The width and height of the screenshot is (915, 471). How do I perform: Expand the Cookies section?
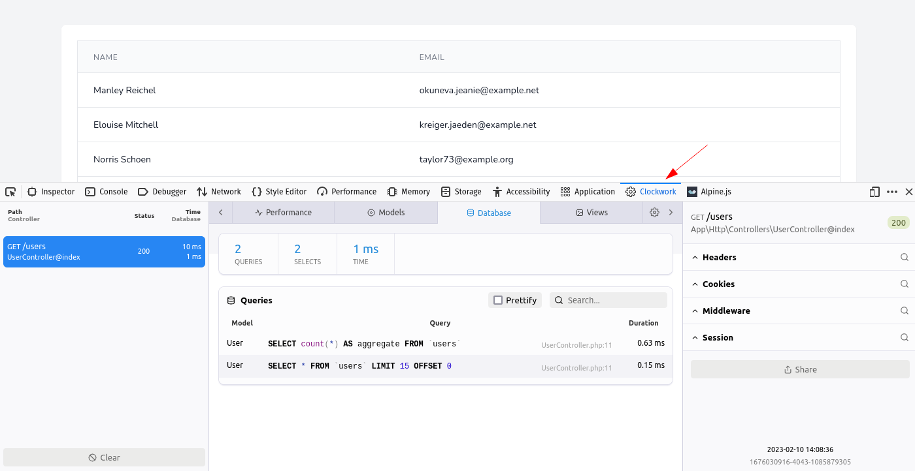click(x=712, y=284)
